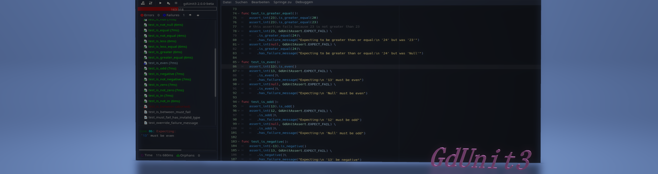Click the Orphans indicator icon
Viewport: 658px width, 174px height.
pos(178,156)
